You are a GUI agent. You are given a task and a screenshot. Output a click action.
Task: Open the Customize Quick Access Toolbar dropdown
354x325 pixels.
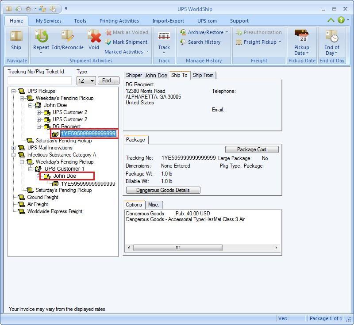click(66, 8)
